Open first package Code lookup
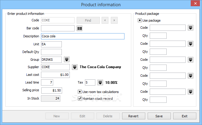The width and height of the screenshot is (202, 125). coord(190,28)
